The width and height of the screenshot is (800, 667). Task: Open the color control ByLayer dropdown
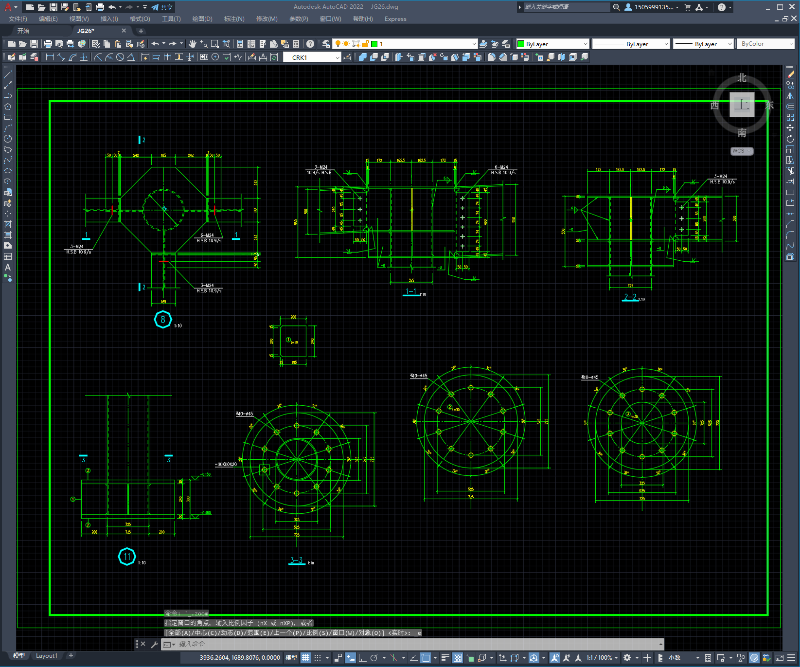(x=553, y=44)
